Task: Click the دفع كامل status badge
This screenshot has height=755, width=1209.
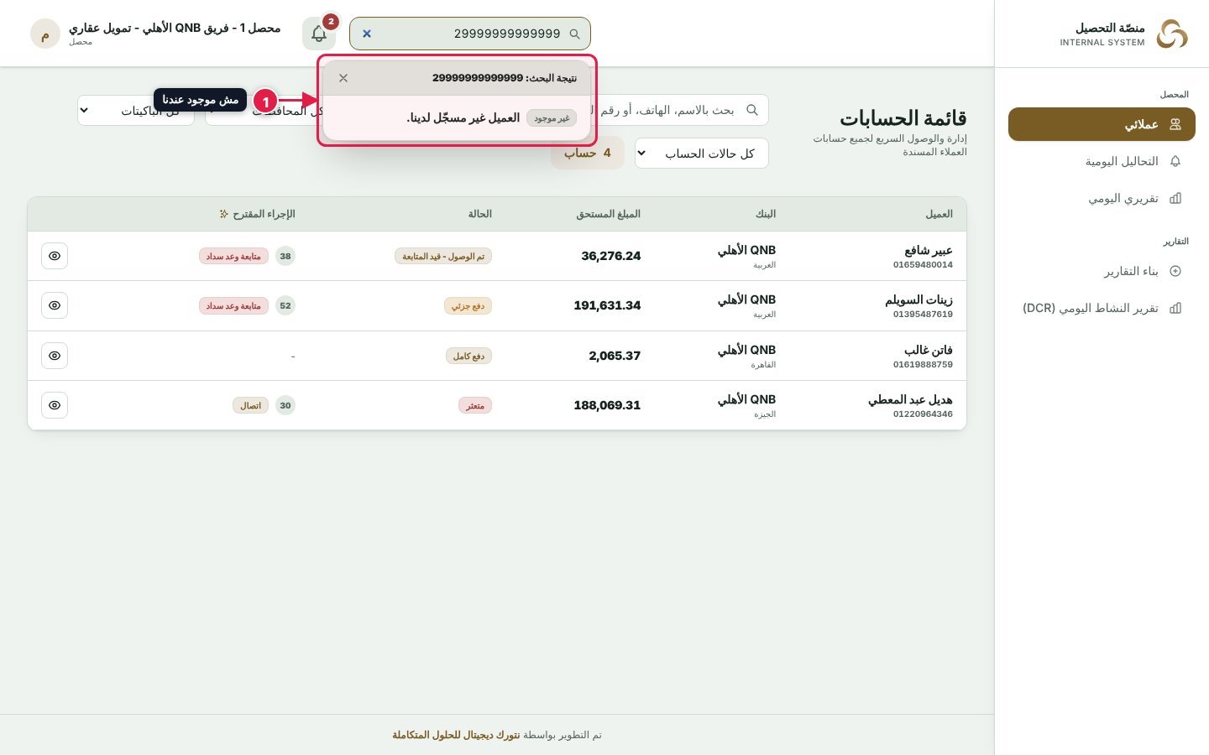Action: tap(468, 356)
